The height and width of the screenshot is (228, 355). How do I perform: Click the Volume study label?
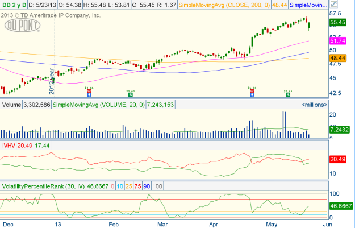pyautogui.click(x=11, y=105)
